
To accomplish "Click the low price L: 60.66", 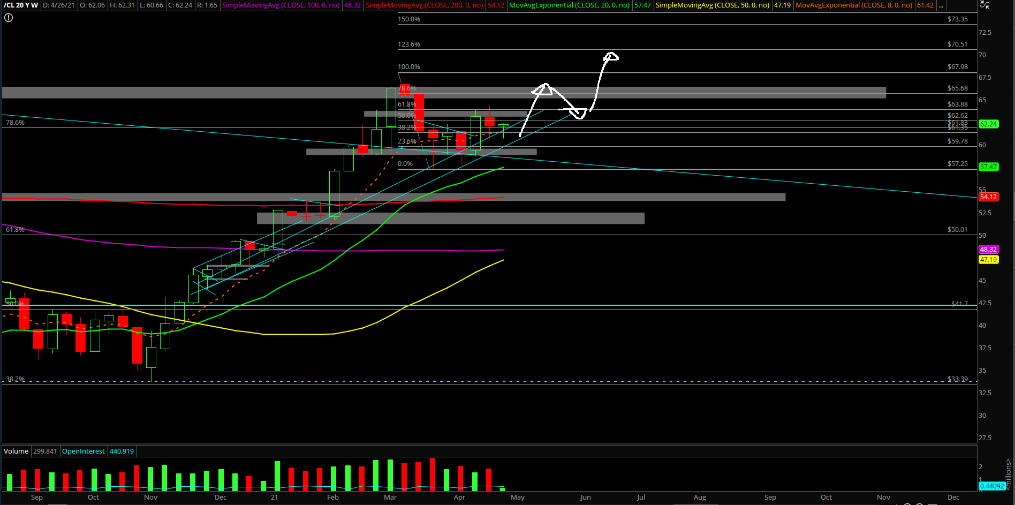I will tap(151, 5).
